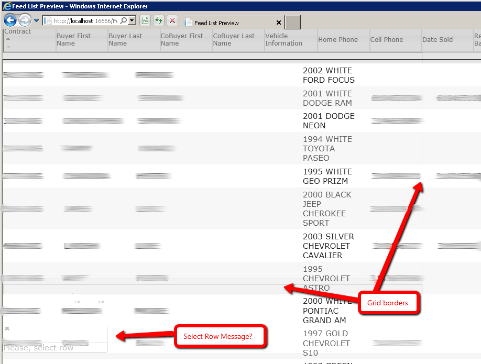481x364 pixels.
Task: Click the Home Phone column header
Action: click(344, 40)
